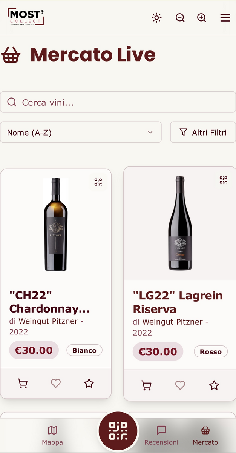
Task: Open Altri Filtri filter options
Action: pos(203,132)
